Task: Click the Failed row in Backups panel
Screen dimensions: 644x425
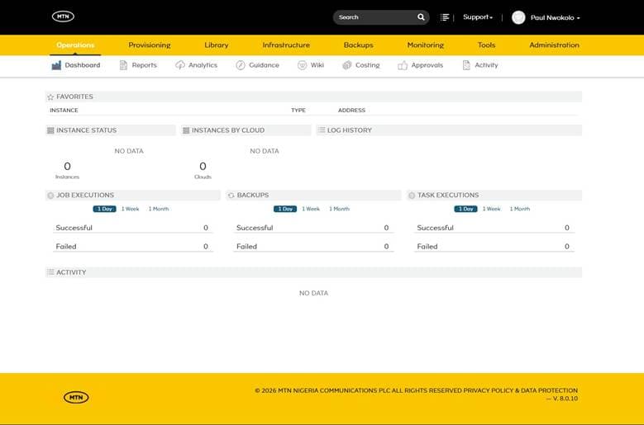Action: click(313, 246)
